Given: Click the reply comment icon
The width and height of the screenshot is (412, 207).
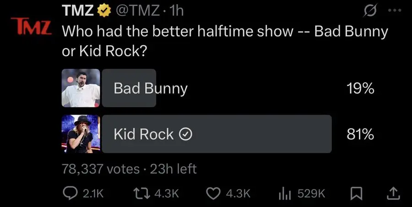Looking at the screenshot, I should point(70,193).
